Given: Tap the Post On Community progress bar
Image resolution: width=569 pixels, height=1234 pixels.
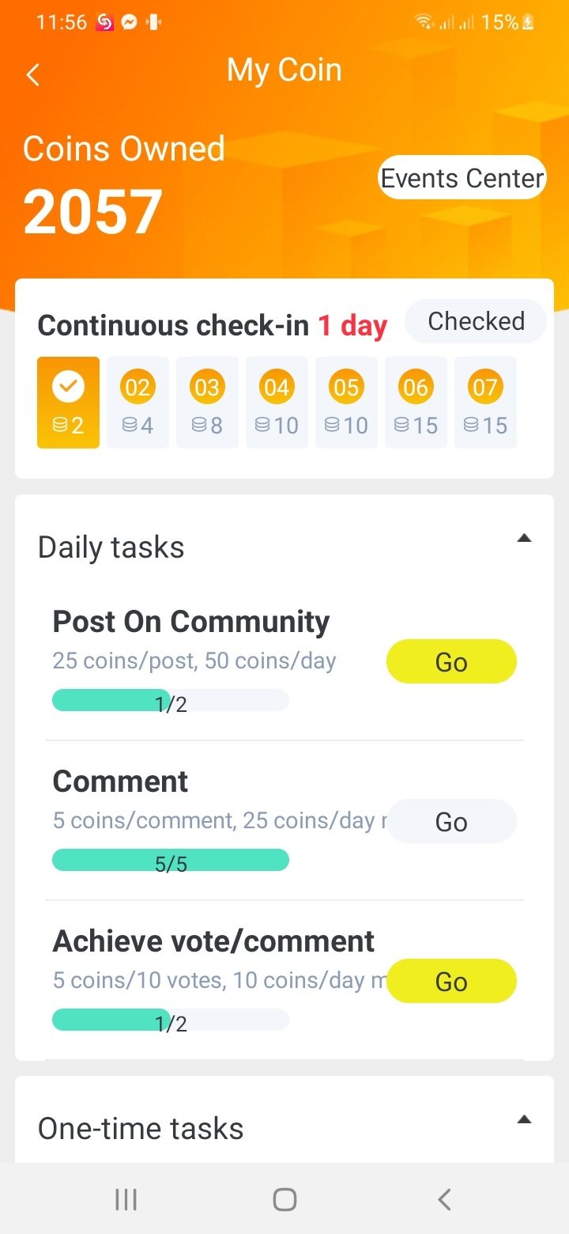Looking at the screenshot, I should tap(170, 701).
